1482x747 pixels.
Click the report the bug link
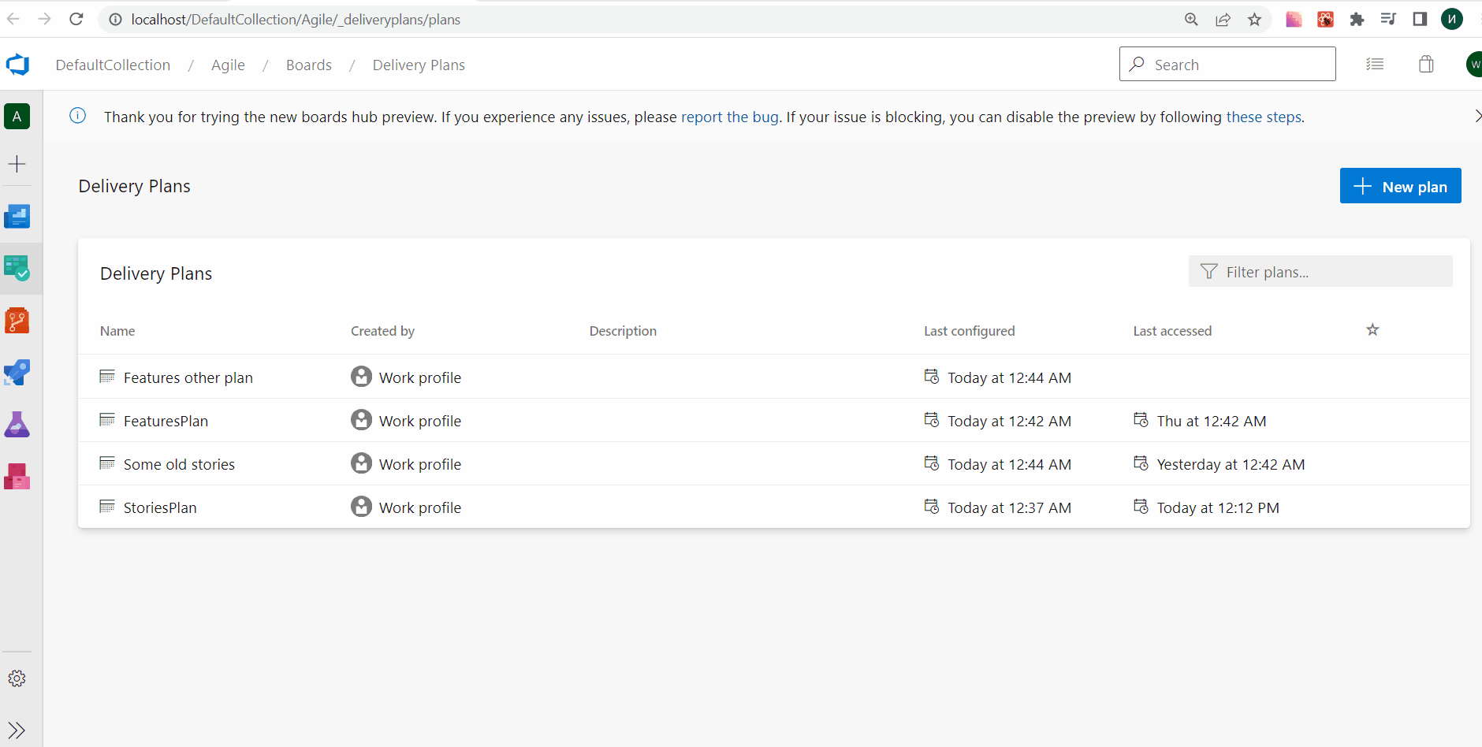[729, 117]
